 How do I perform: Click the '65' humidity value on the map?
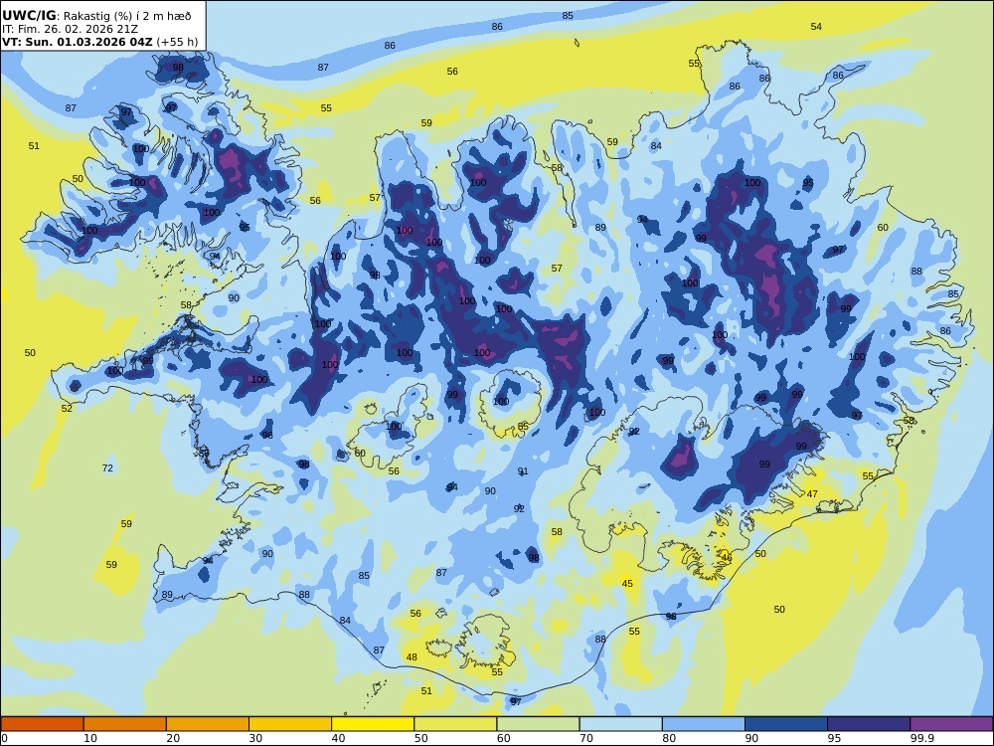point(523,427)
